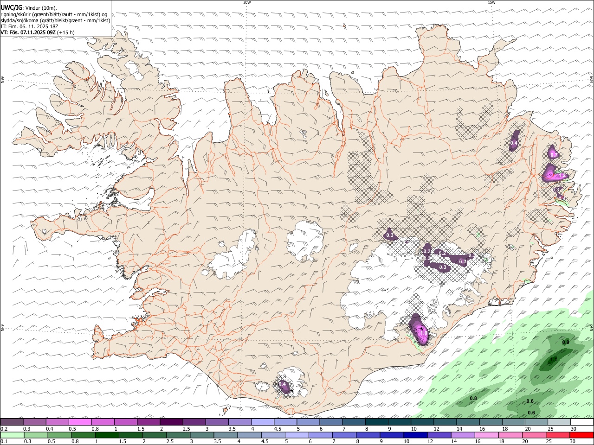Select lower legend swatch between 0.3 and 0.5

[36, 435]
